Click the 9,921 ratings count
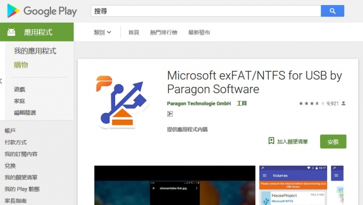The width and height of the screenshot is (363, 205). coord(332,104)
